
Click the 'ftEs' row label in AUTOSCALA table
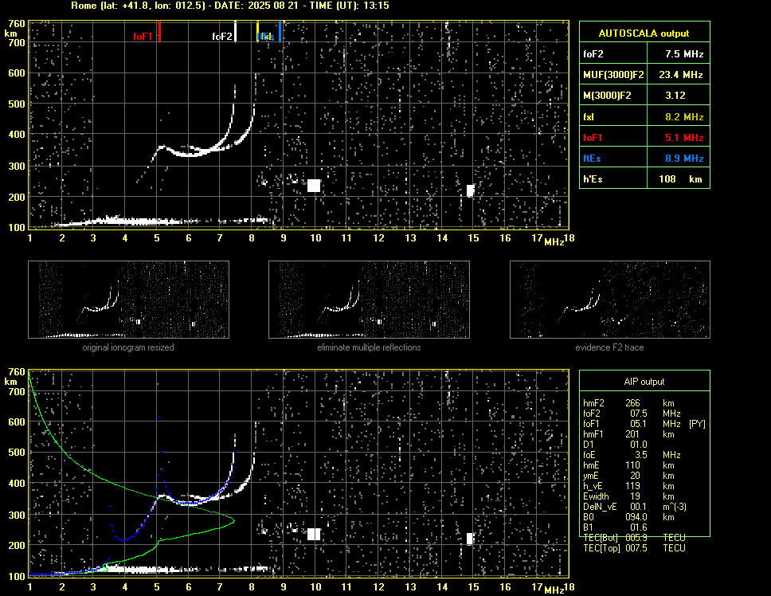[592, 159]
